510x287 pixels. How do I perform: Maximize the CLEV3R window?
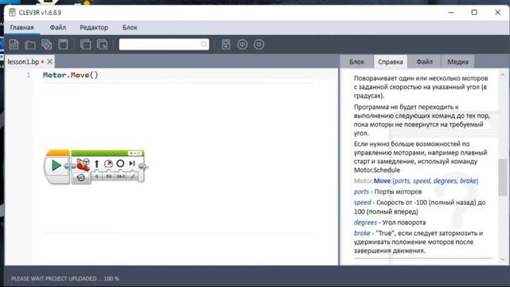coord(474,13)
